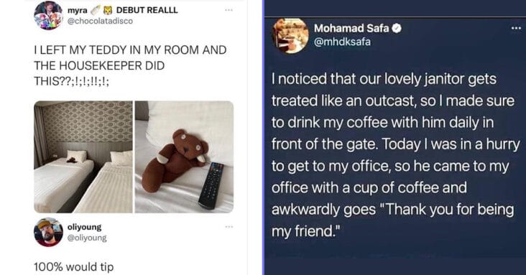Select the 'I LEFT MY TEDDY' tweet text
The image size is (526, 275).
click(130, 65)
